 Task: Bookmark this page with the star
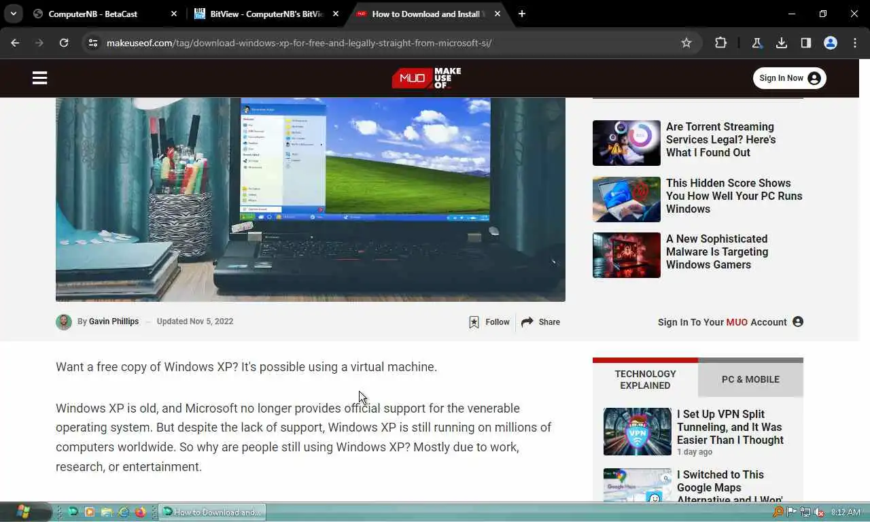(x=686, y=43)
